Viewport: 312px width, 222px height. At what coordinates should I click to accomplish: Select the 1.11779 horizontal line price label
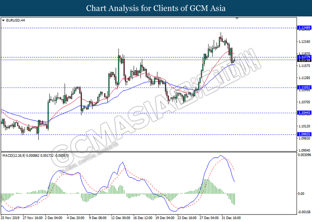click(x=304, y=57)
